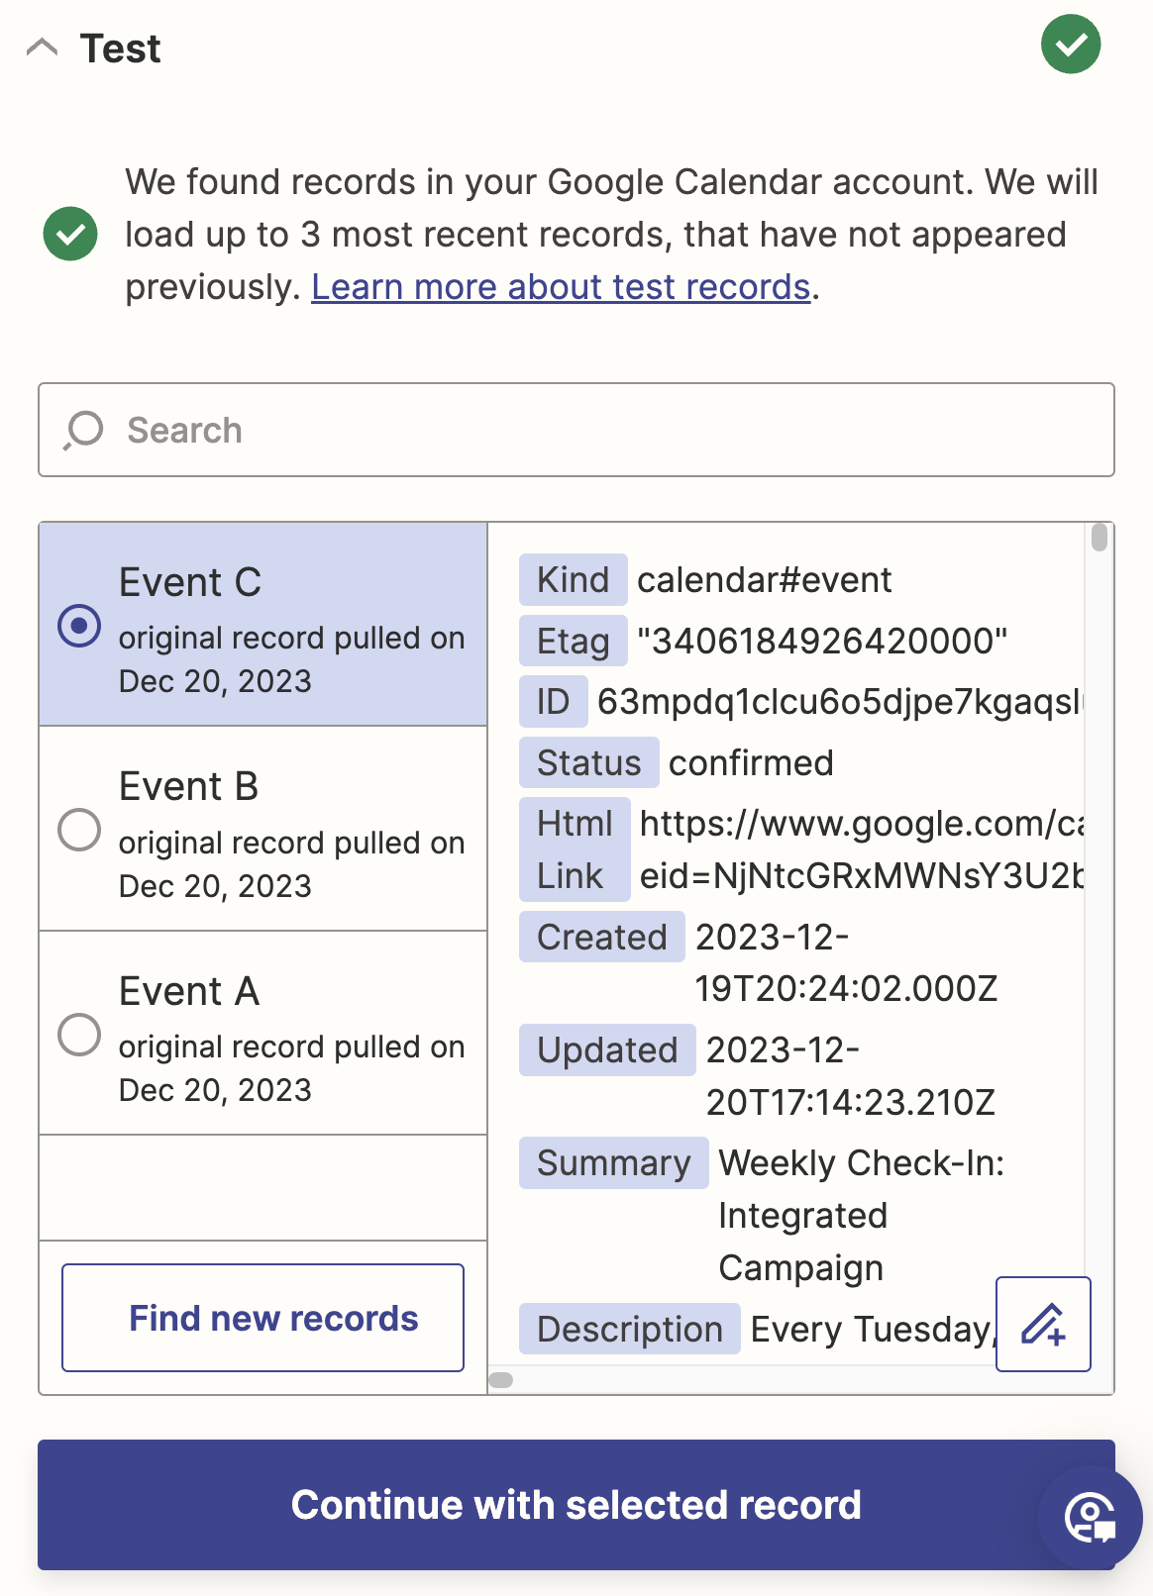Click the search magnifier icon

click(x=84, y=431)
